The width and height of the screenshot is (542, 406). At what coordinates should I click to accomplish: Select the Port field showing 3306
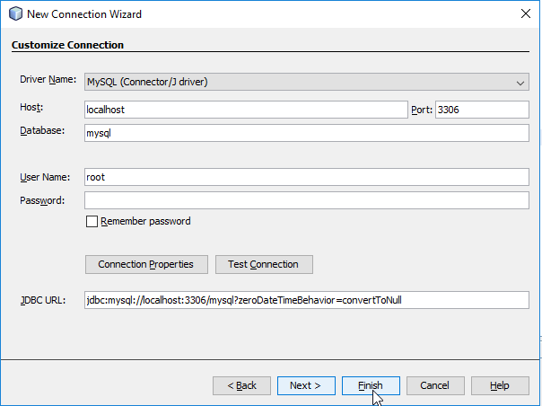482,110
